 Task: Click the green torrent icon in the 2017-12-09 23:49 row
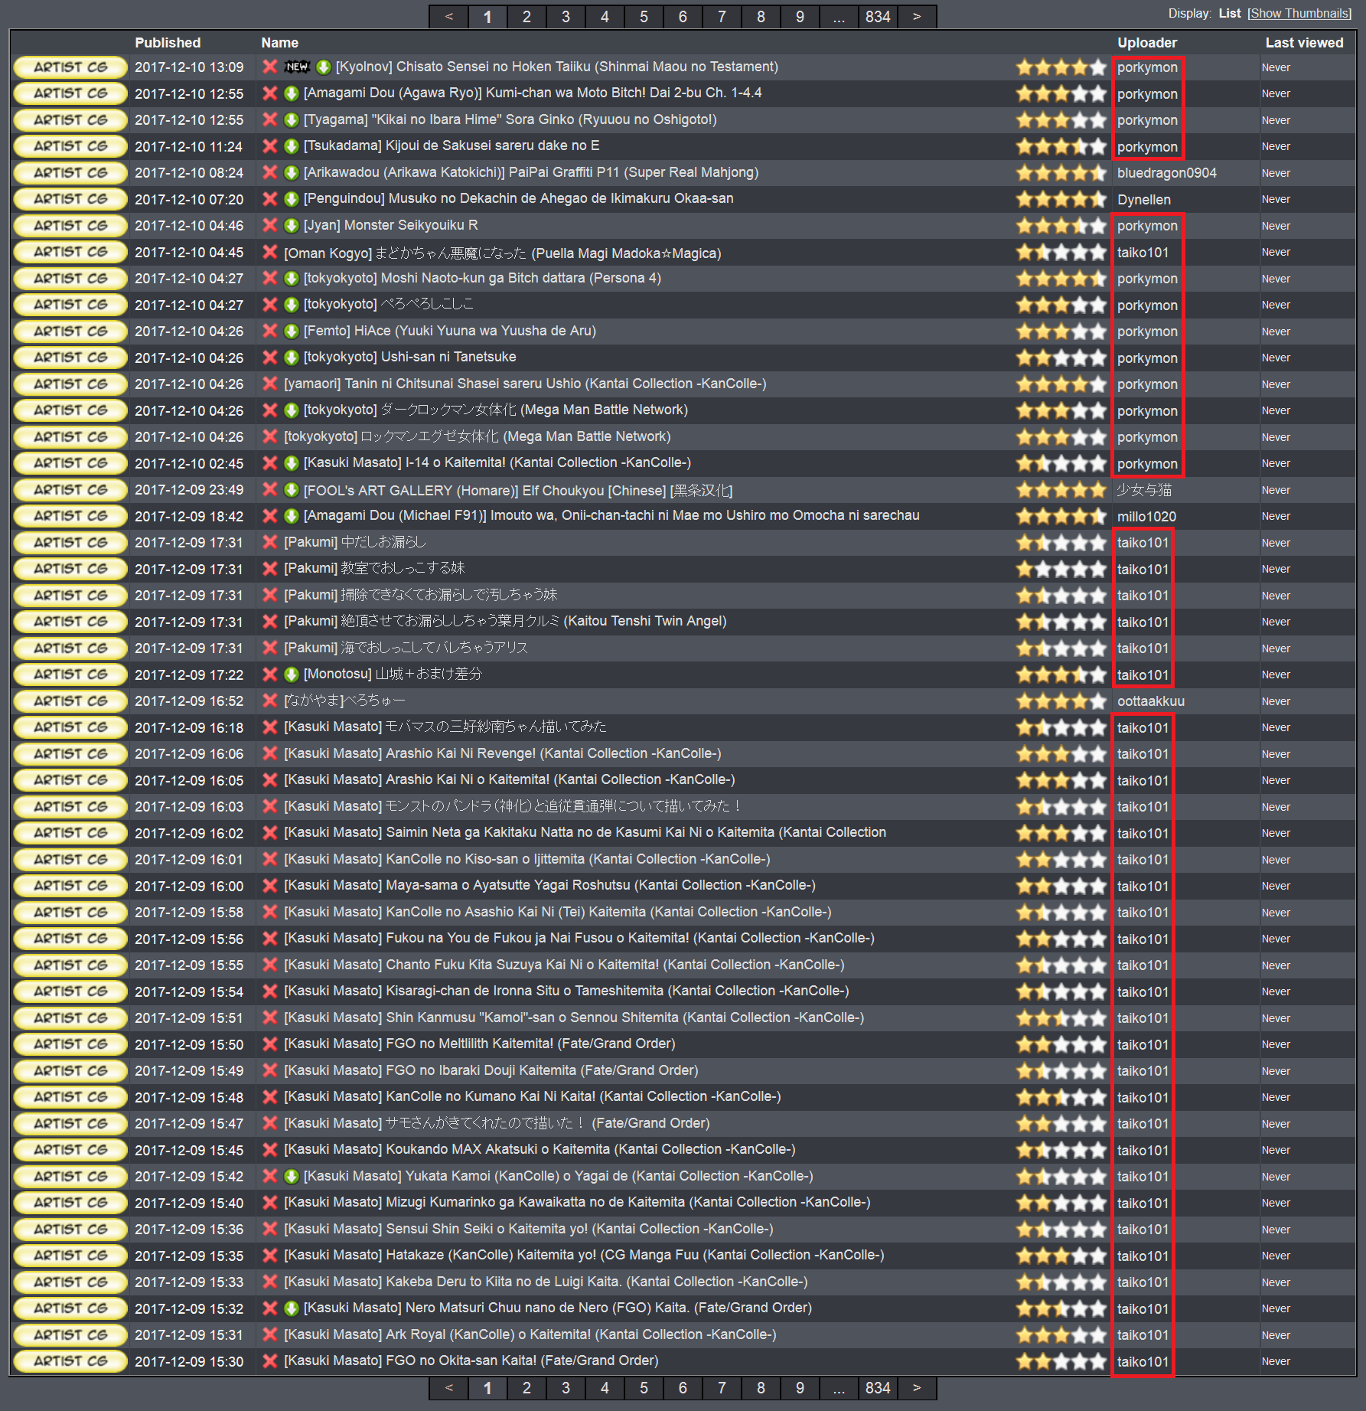point(291,490)
